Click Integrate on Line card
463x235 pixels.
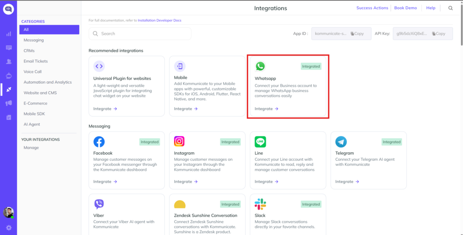[266, 182]
